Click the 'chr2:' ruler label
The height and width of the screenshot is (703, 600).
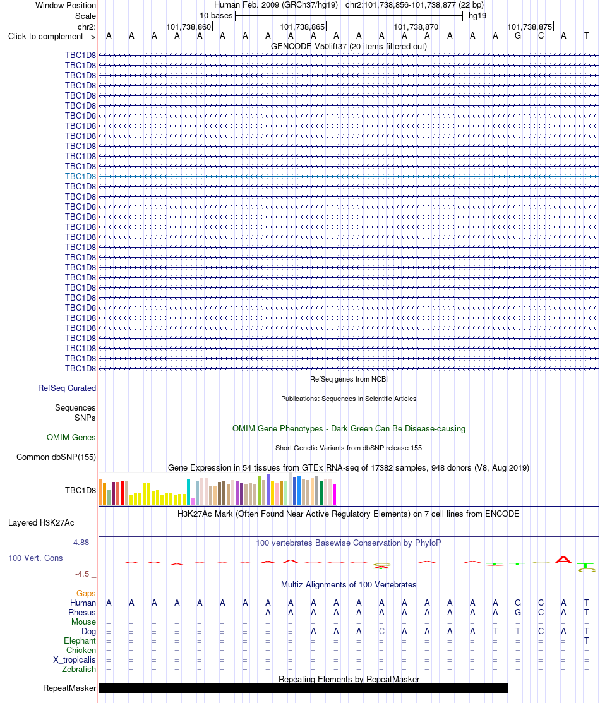click(x=87, y=27)
